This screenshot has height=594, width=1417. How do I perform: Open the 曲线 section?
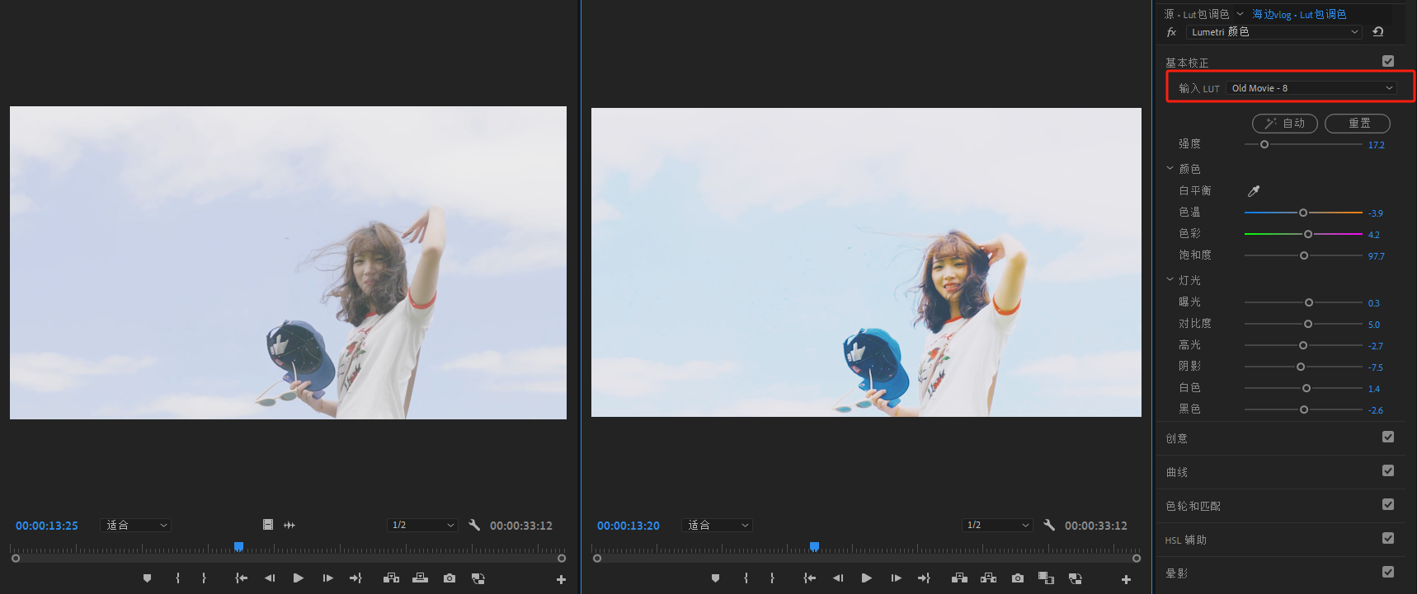coord(1177,472)
